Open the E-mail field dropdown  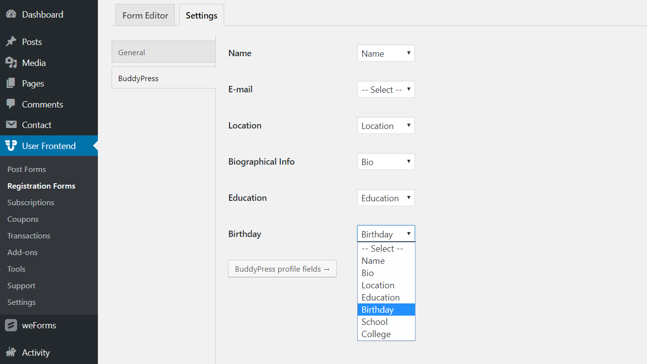386,90
